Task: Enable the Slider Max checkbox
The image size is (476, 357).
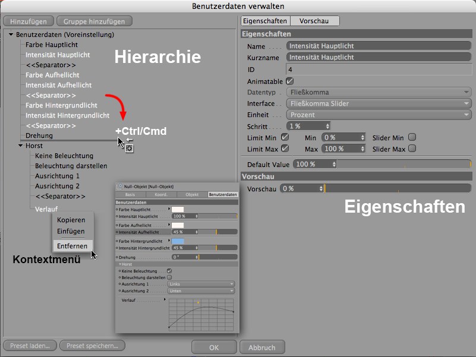Action: coord(412,149)
